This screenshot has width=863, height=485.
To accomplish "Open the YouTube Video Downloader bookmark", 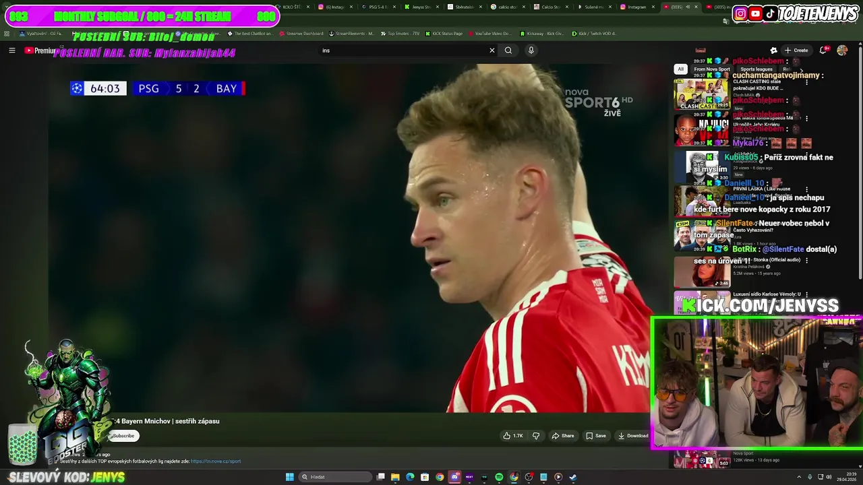I will click(x=489, y=33).
